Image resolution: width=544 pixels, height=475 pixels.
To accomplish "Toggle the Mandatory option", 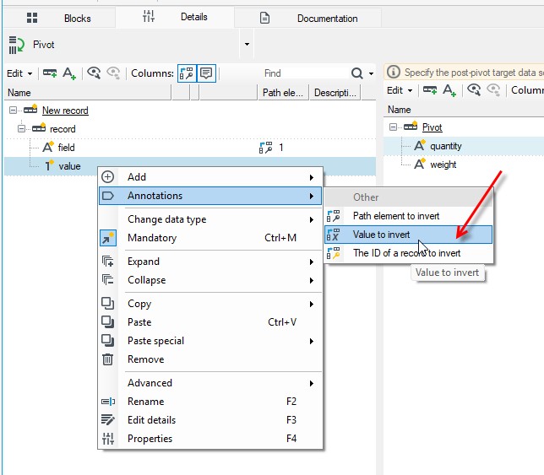I will click(210, 238).
